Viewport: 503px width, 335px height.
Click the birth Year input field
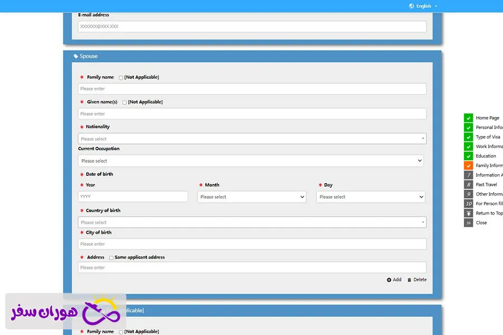coord(133,197)
